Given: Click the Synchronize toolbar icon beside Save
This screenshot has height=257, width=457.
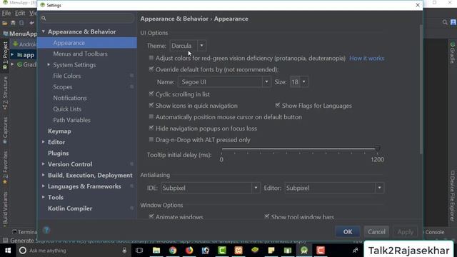Looking at the screenshot, I should [x=21, y=23].
